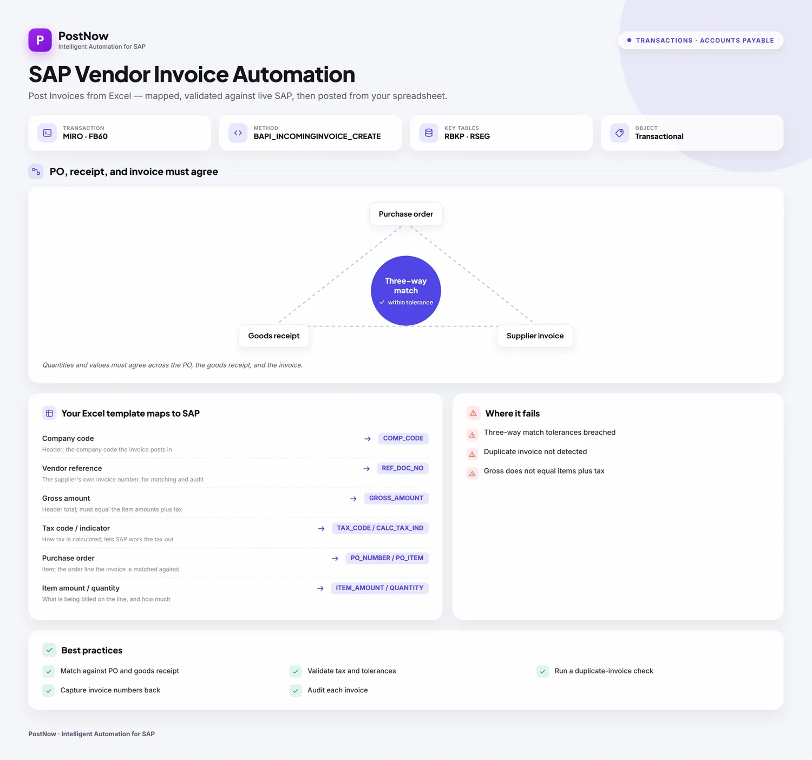Click the RBKP · RSEG key tables text
This screenshot has width=812, height=760.
pyautogui.click(x=467, y=136)
